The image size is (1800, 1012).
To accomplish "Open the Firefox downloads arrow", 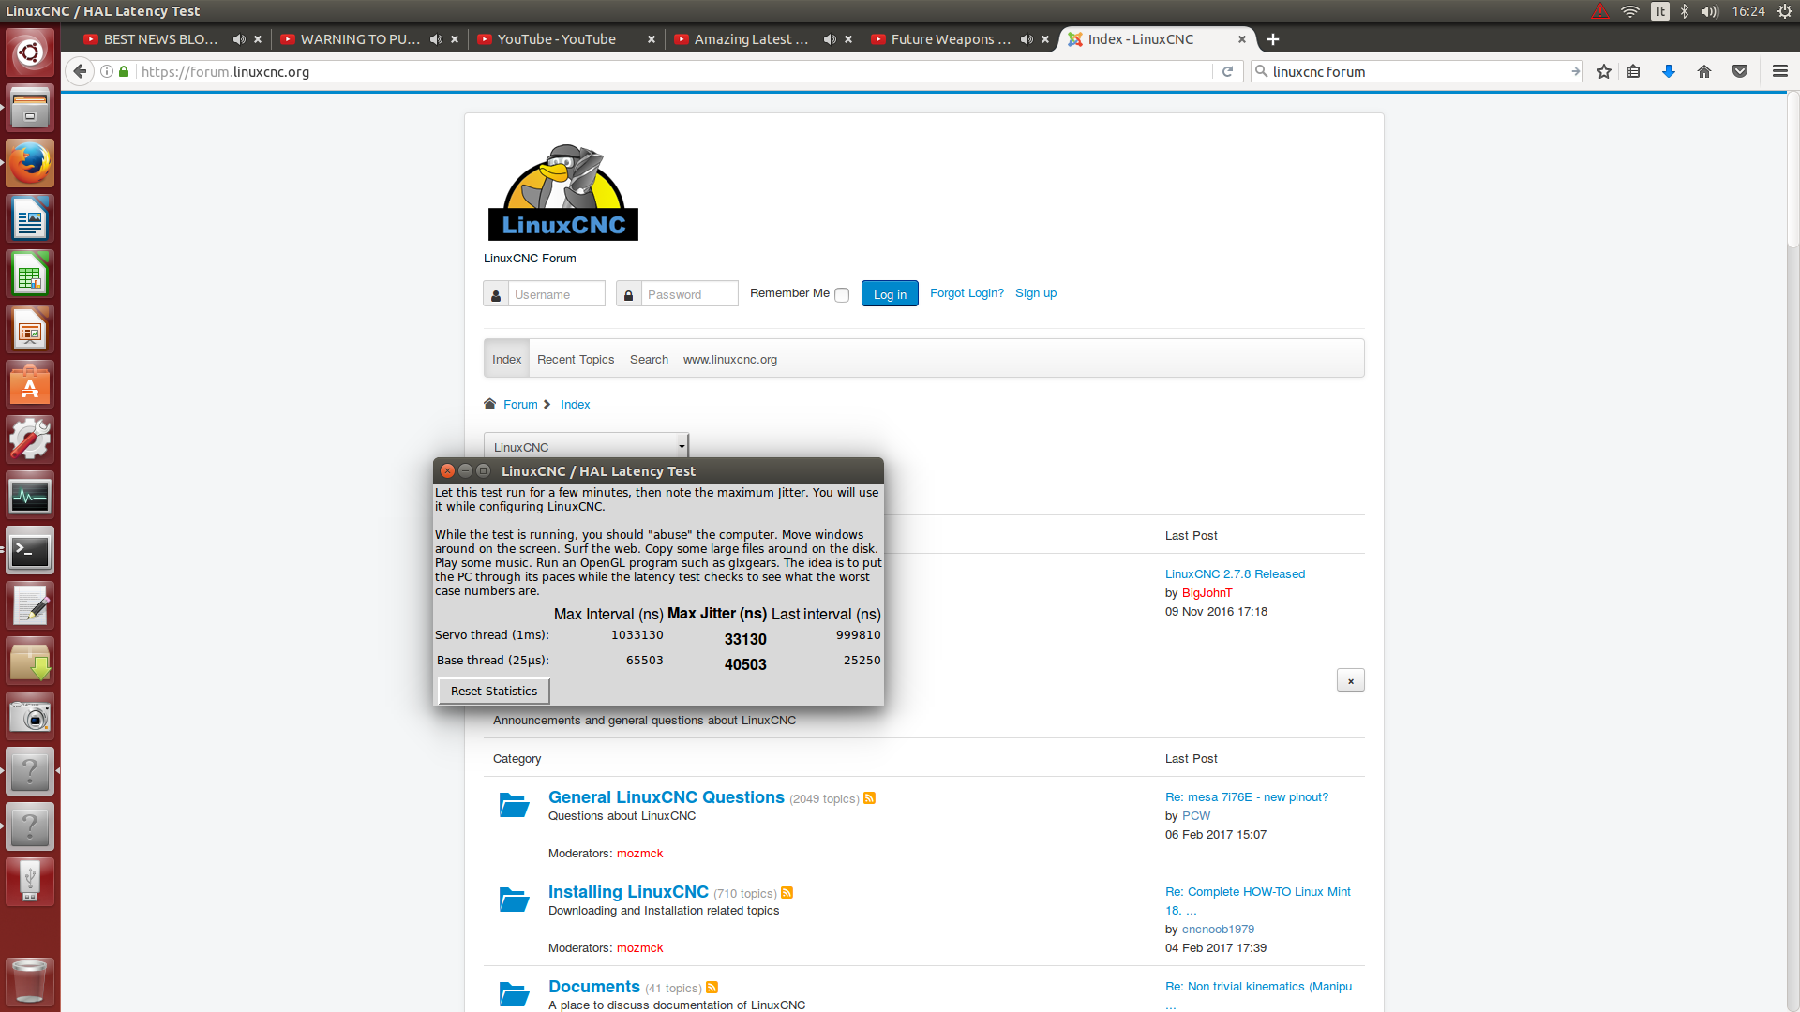I will click(x=1669, y=71).
